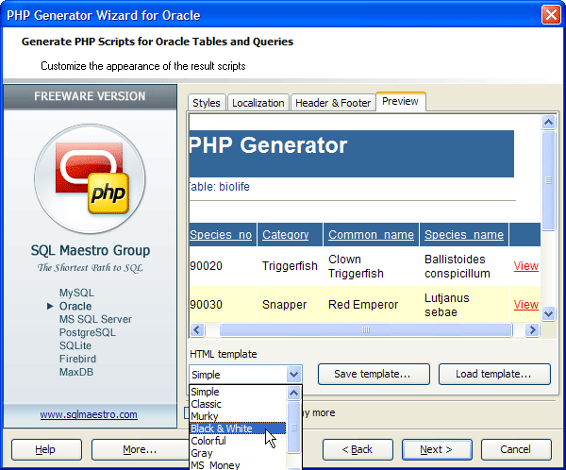Select MySQL in the product list
This screenshot has width=566, height=470.
tap(76, 293)
